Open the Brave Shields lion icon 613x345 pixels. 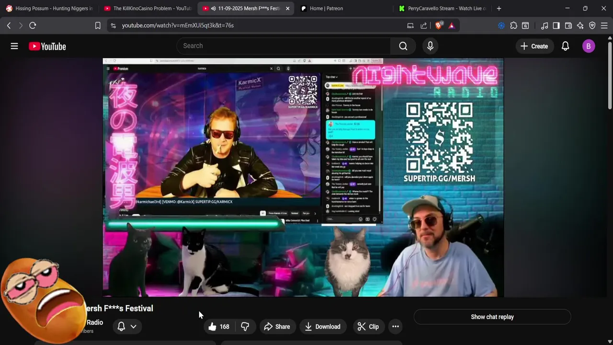coord(439,25)
